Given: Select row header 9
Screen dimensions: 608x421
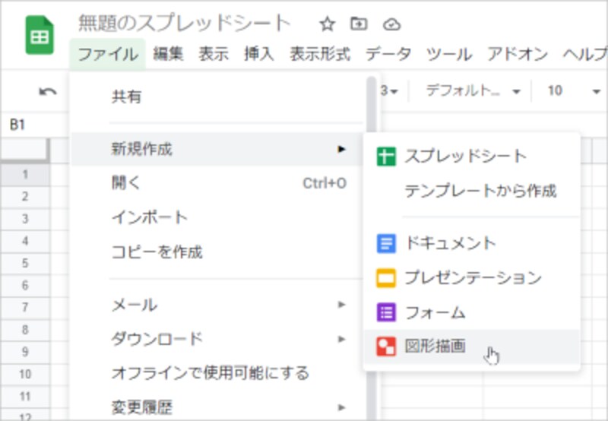Looking at the screenshot, I should coord(25,352).
